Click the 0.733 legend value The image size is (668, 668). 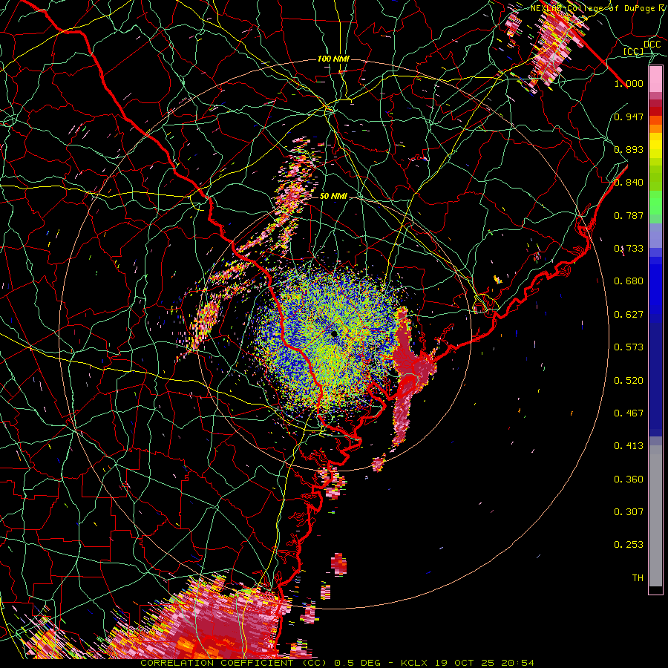(x=629, y=249)
